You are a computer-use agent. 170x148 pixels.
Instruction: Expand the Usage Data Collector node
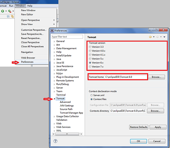(54, 116)
